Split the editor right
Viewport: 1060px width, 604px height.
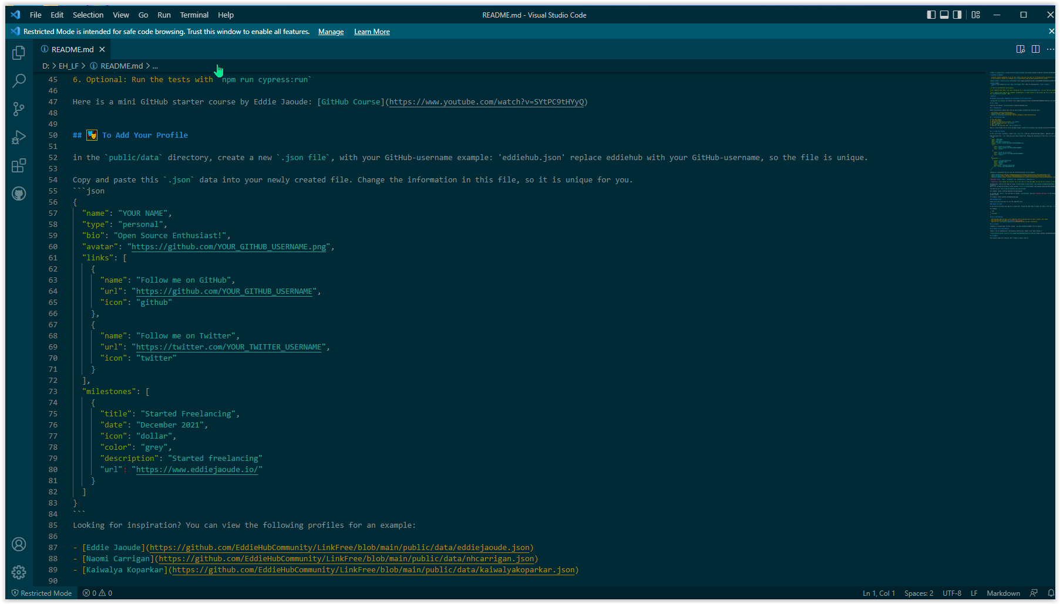tap(1035, 49)
